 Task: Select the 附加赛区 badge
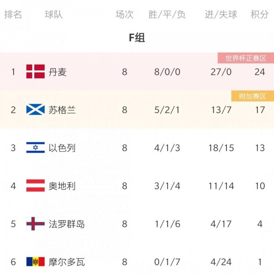(252, 96)
